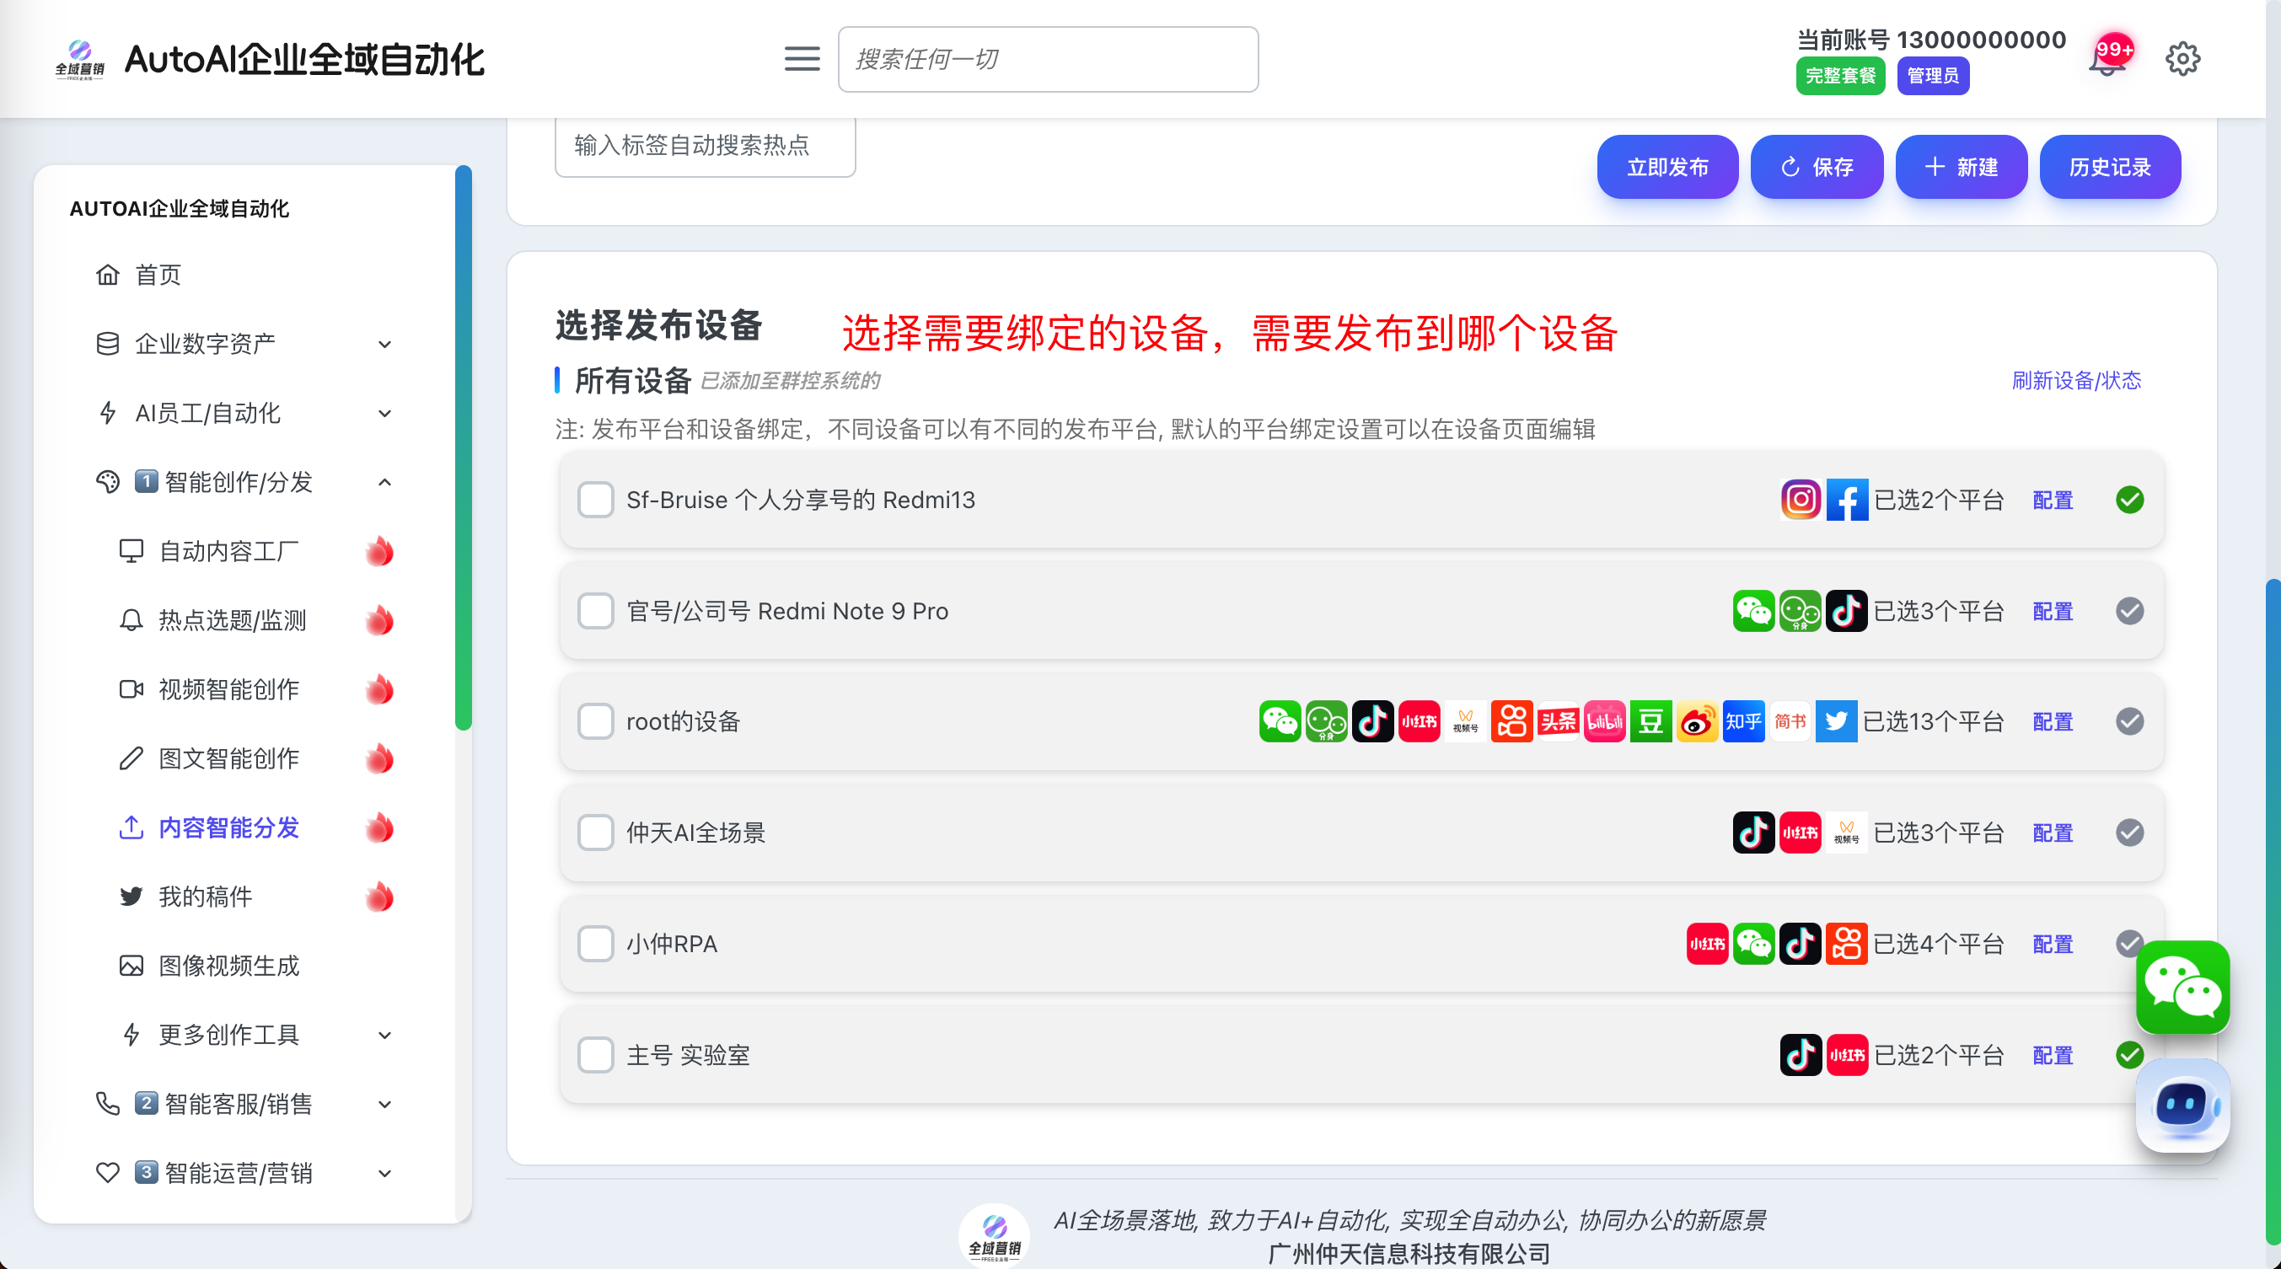The height and width of the screenshot is (1269, 2281).
Task: Click the Twitter icon in the root device row
Action: pyautogui.click(x=1836, y=722)
